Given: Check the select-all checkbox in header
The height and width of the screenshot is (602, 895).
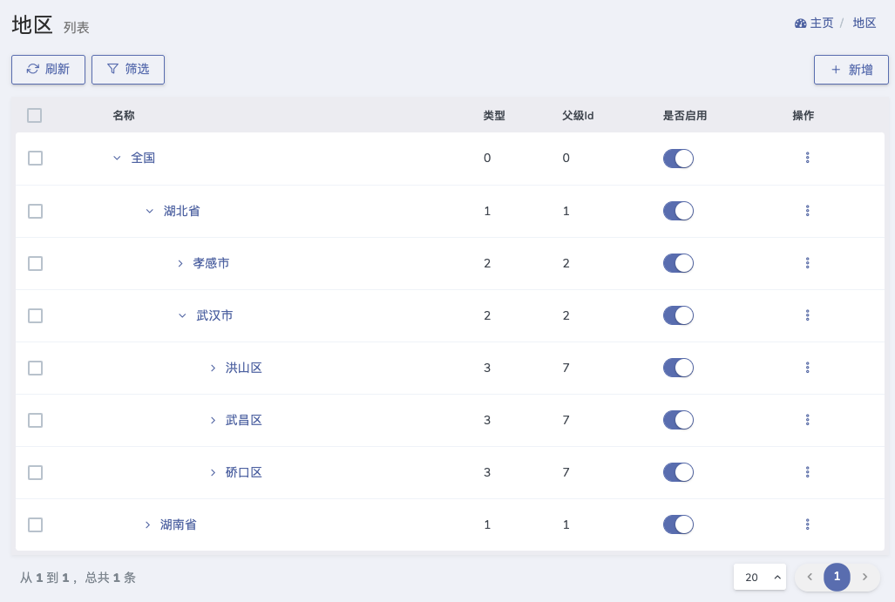Looking at the screenshot, I should tap(34, 115).
